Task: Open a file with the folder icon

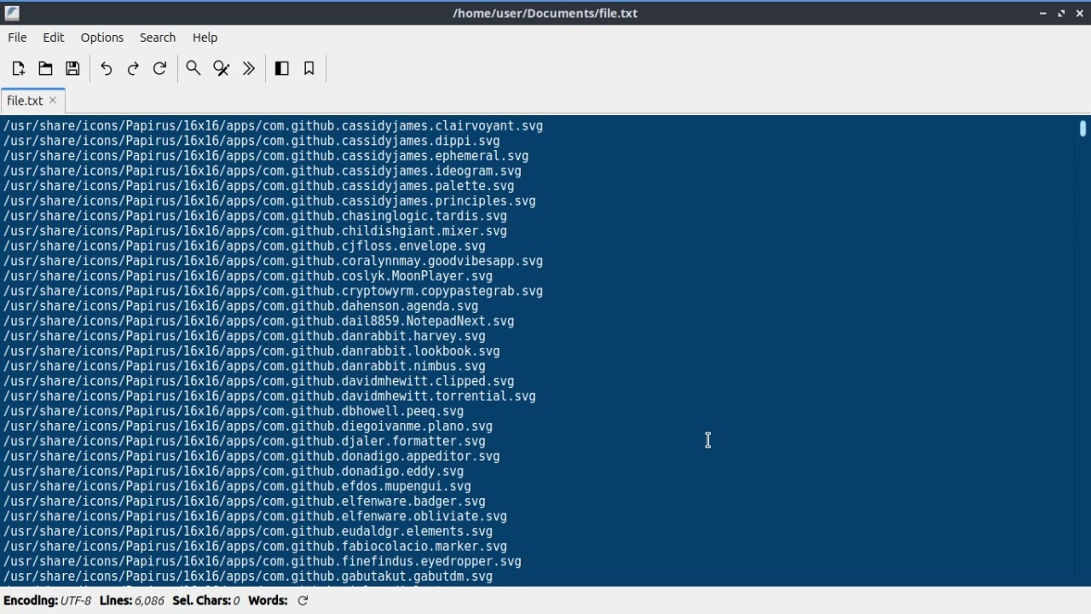Action: coord(45,68)
